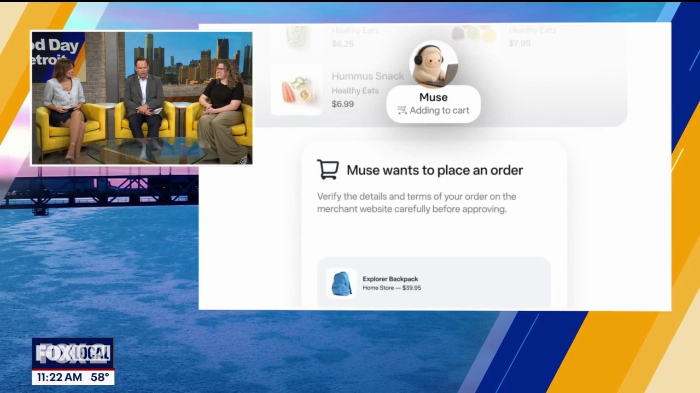Click the Adding to cart status text
This screenshot has width=700, height=393.
coord(440,110)
